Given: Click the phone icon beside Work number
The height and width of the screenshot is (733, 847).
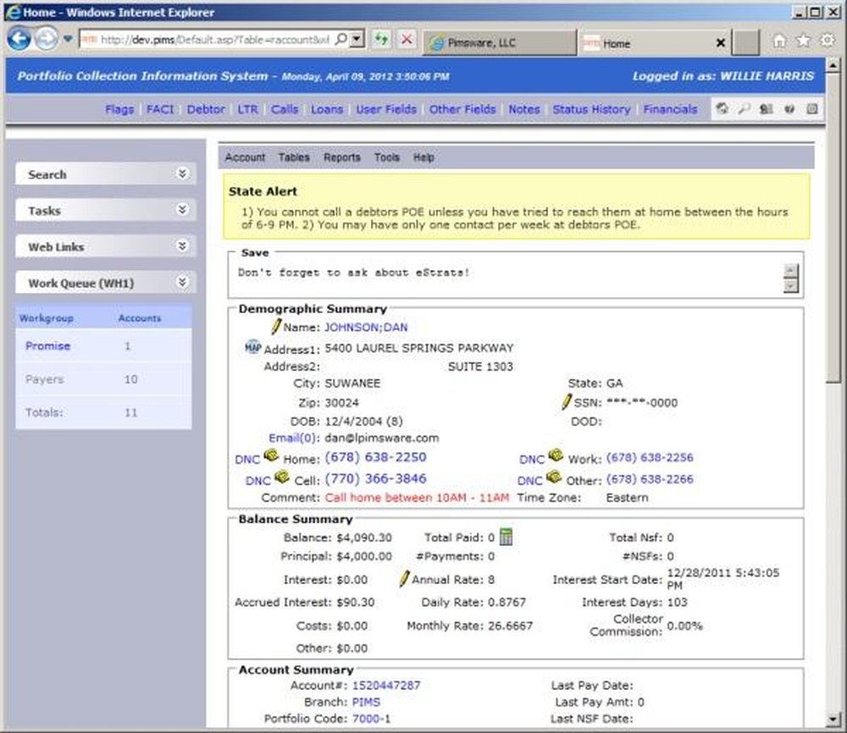Looking at the screenshot, I should [556, 455].
